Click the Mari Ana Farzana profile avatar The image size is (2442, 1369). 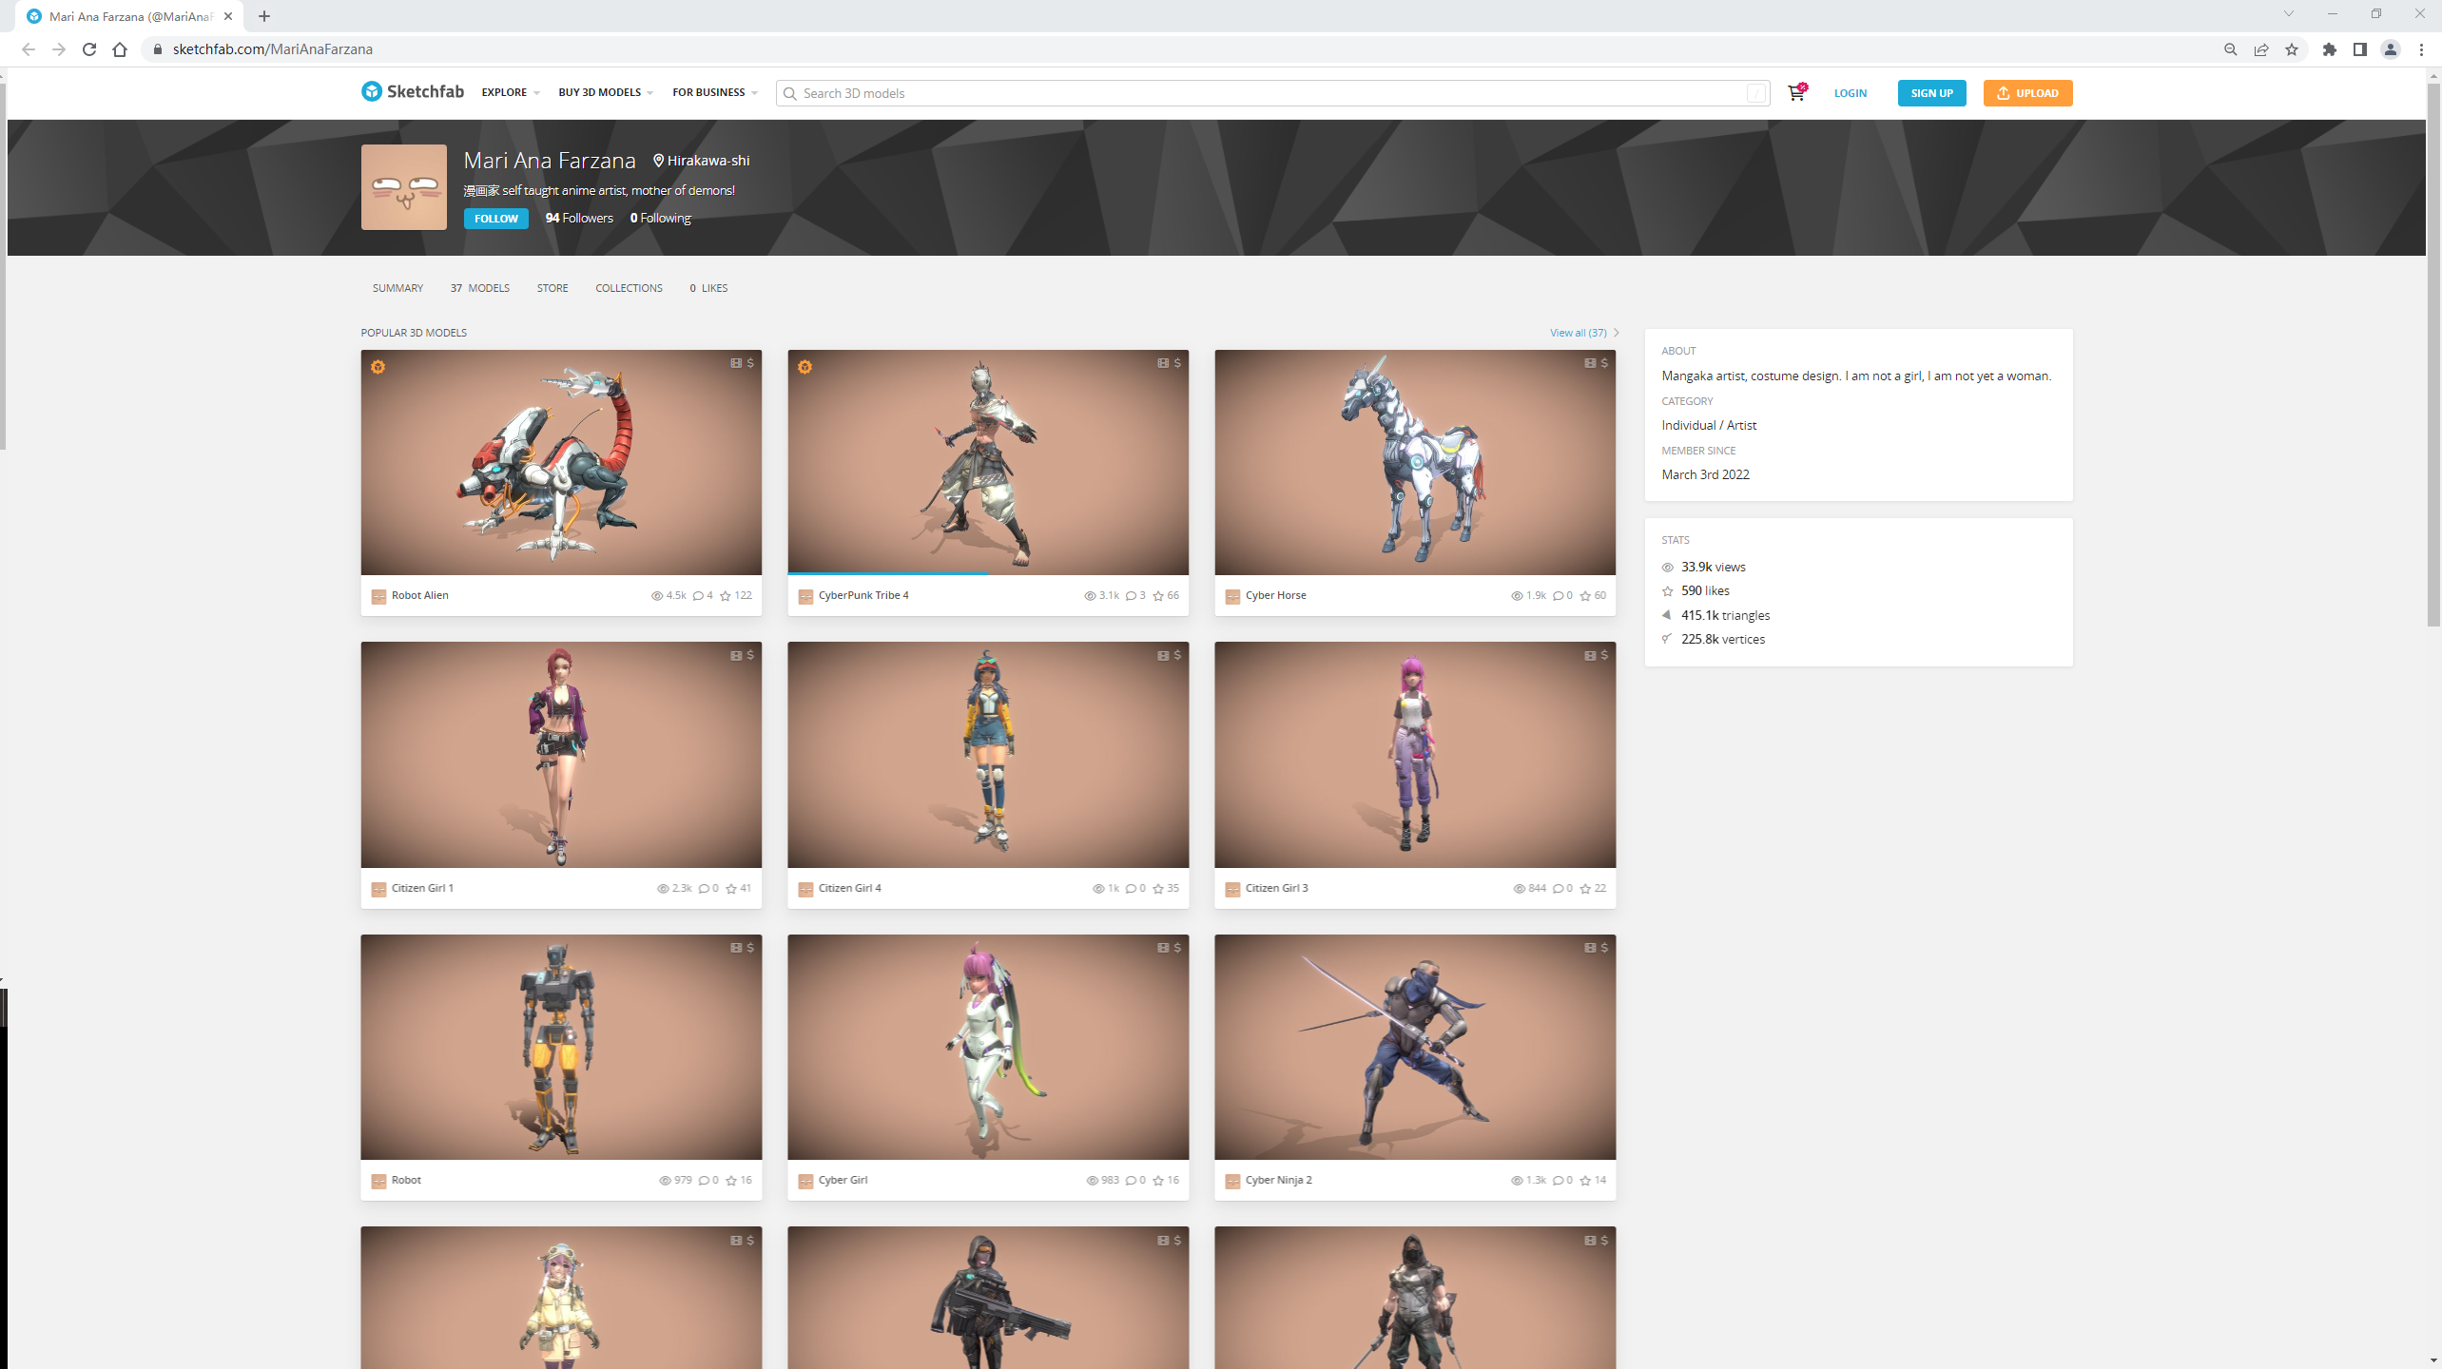(404, 187)
